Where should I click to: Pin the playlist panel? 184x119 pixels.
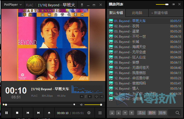point(173,4)
